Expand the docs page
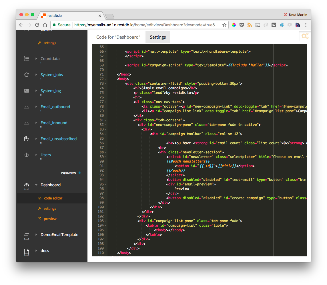 click(36, 251)
